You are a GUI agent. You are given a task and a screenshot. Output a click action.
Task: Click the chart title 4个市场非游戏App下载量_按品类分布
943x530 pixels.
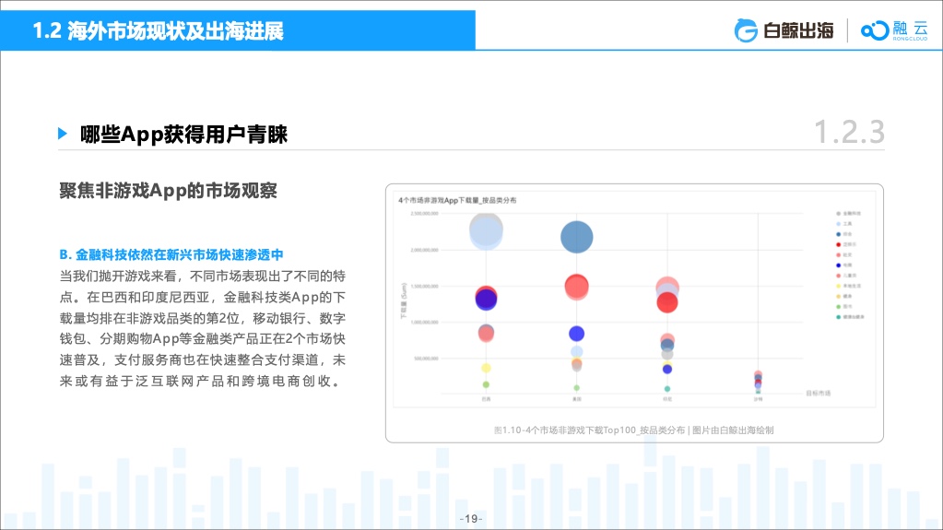coord(457,200)
